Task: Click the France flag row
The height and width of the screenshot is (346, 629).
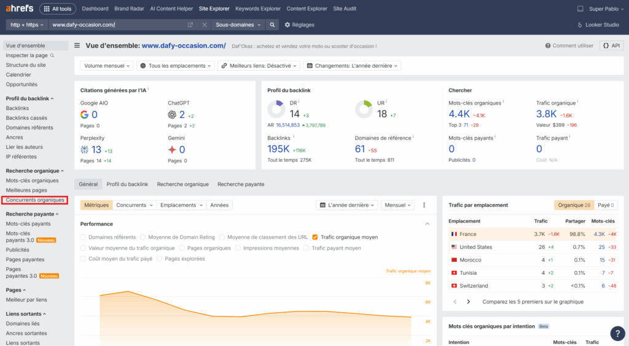Action: pyautogui.click(x=533, y=234)
